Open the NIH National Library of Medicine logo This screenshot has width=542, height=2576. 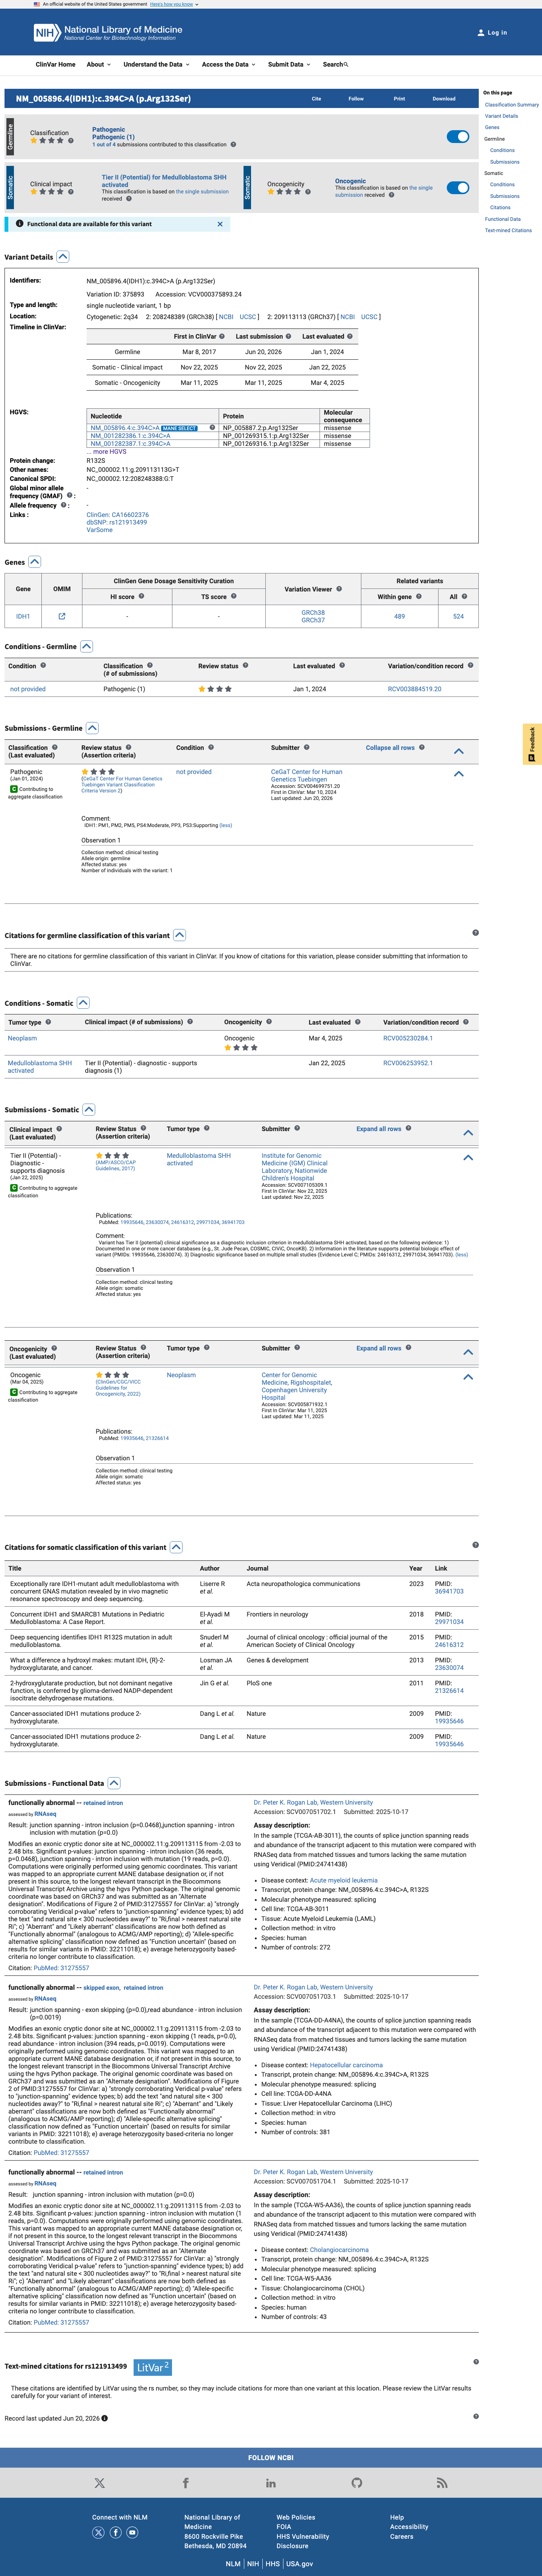point(108,33)
